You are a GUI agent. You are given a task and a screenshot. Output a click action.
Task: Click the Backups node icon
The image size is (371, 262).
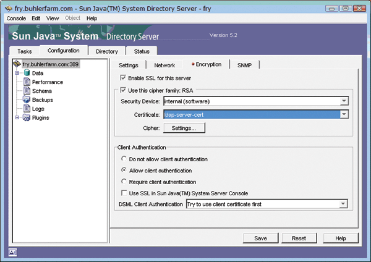click(27, 99)
